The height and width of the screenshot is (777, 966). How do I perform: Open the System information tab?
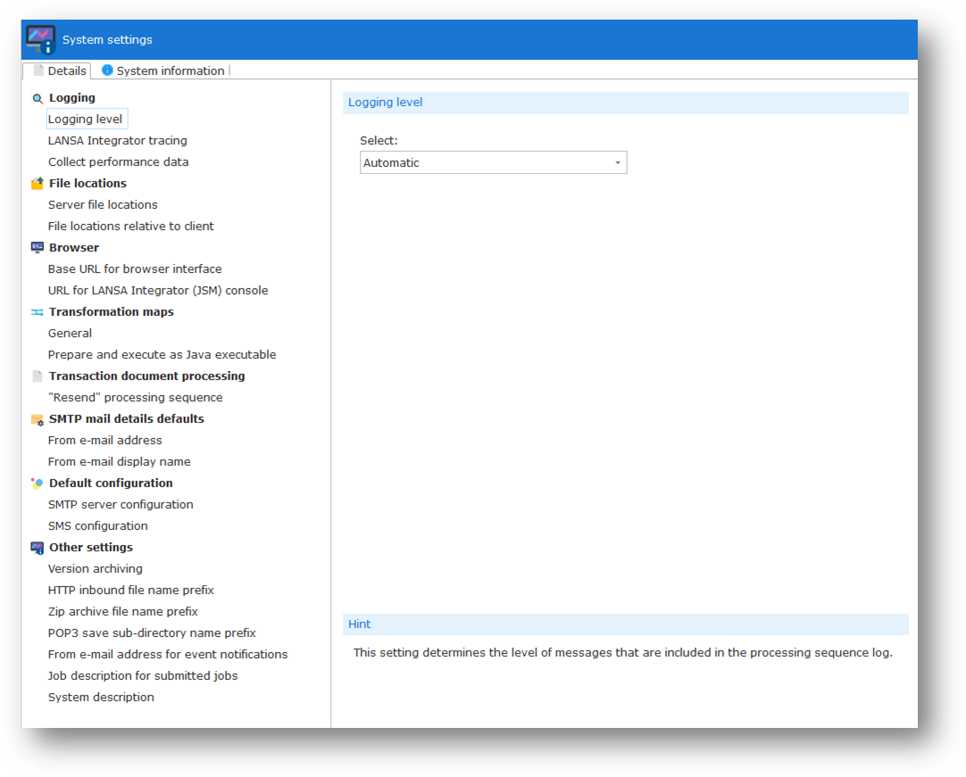click(163, 70)
